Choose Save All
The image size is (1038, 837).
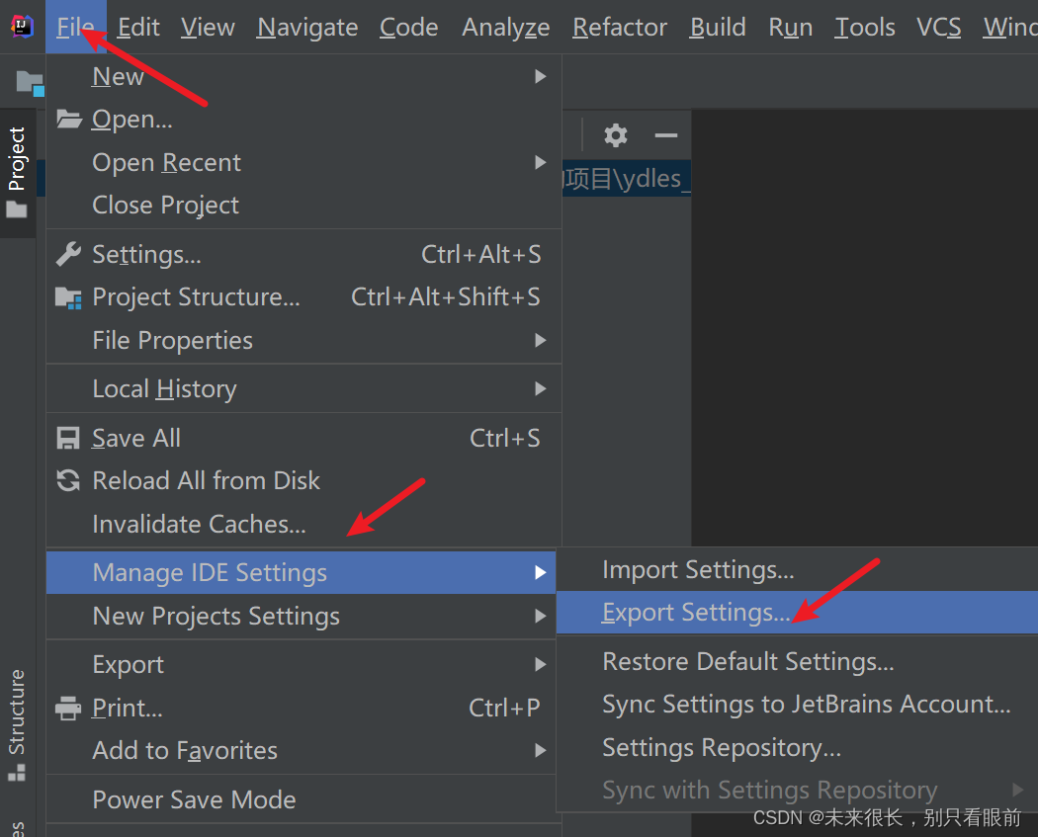[303, 438]
